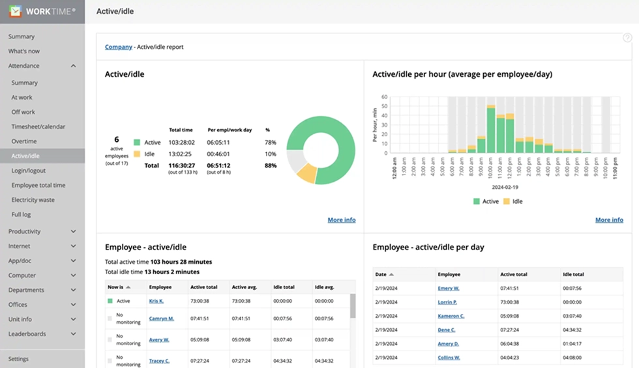Click the green Active swatch in donut legend

click(137, 142)
